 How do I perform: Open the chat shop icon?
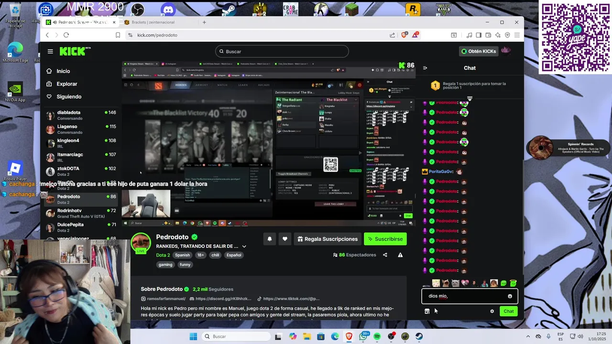coord(427,312)
